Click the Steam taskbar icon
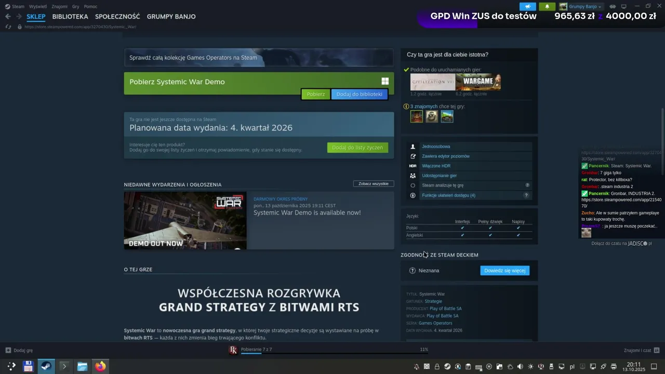The height and width of the screenshot is (374, 665). (46, 366)
